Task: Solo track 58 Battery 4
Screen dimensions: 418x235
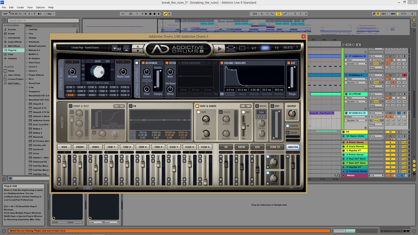Action: click(399, 75)
